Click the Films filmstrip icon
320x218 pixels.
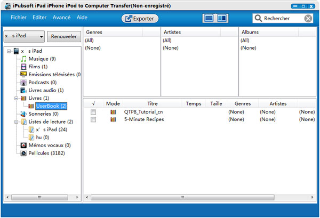point(23,67)
